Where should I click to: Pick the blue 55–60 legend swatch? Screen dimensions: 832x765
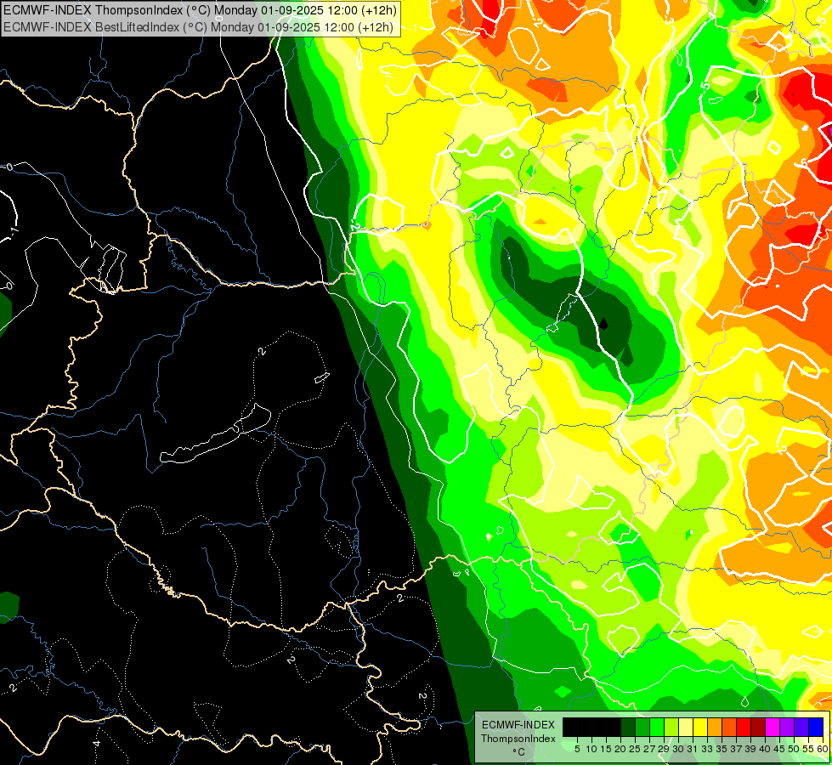pyautogui.click(x=816, y=727)
